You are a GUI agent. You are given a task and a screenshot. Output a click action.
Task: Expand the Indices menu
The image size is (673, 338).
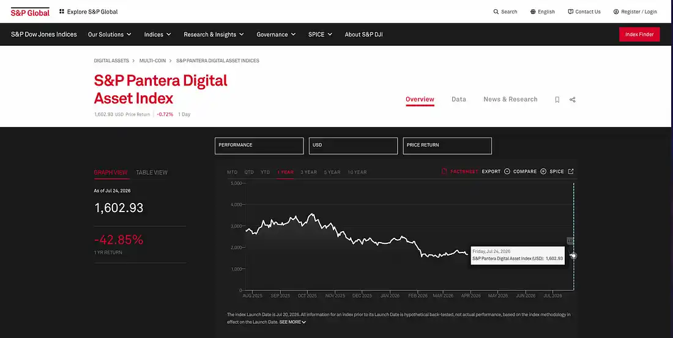click(x=157, y=34)
